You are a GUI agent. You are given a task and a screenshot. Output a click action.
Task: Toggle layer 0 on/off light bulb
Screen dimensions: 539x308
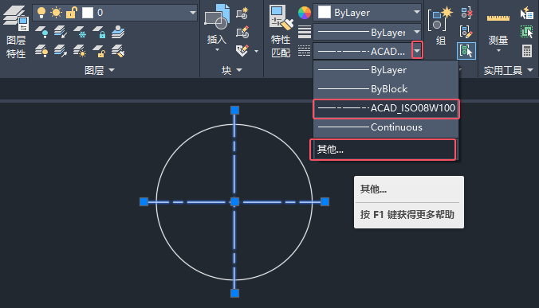tap(41, 13)
